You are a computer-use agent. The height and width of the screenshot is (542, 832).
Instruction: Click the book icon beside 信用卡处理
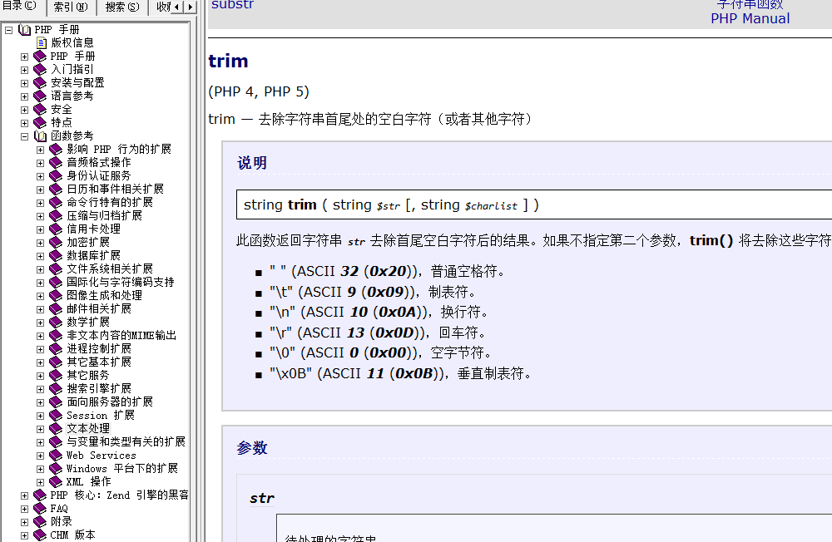point(56,229)
